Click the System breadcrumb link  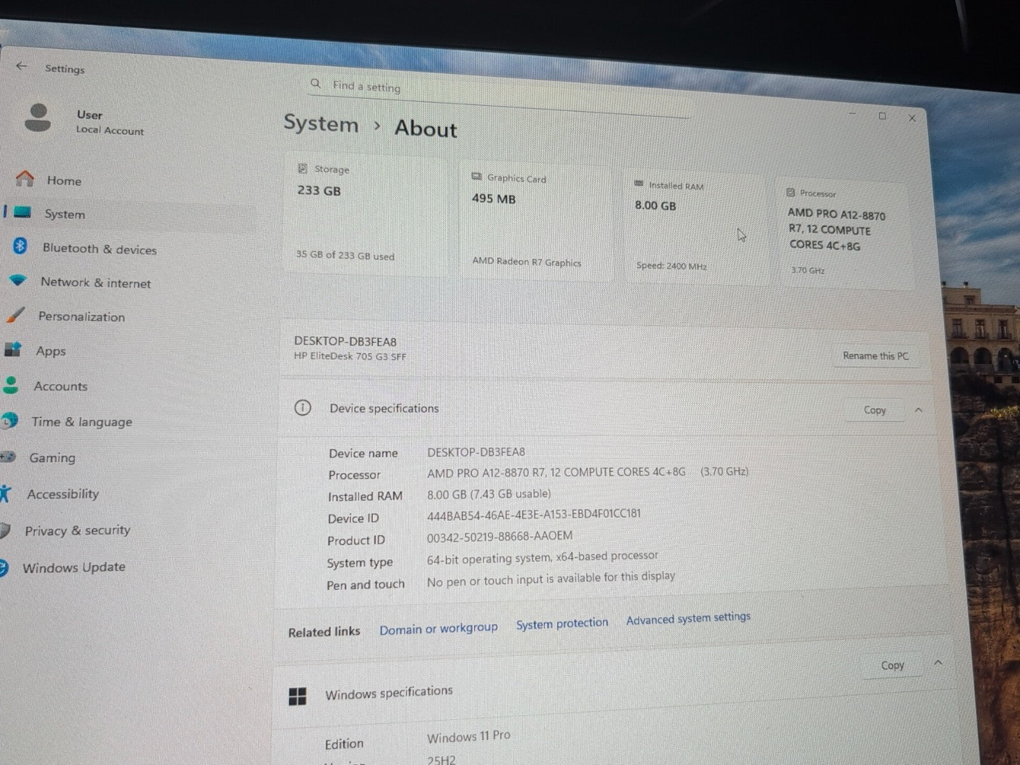321,123
